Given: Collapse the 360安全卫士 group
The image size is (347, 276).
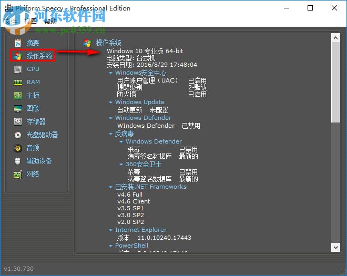Looking at the screenshot, I should [121, 164].
